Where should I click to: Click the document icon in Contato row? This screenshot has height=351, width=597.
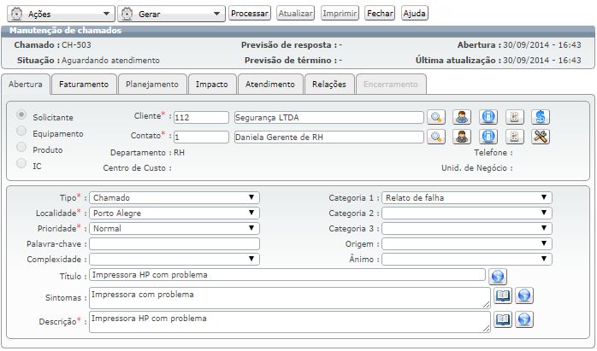(x=514, y=136)
